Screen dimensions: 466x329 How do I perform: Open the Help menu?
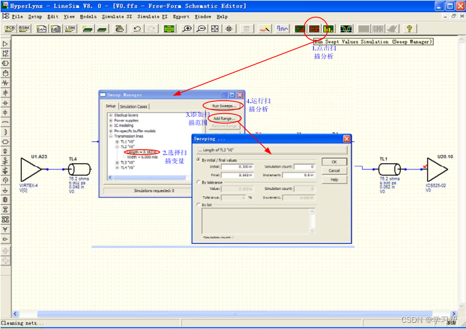point(222,17)
